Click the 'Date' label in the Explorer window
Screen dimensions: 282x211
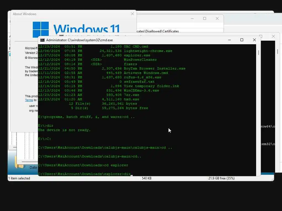click(33, 167)
